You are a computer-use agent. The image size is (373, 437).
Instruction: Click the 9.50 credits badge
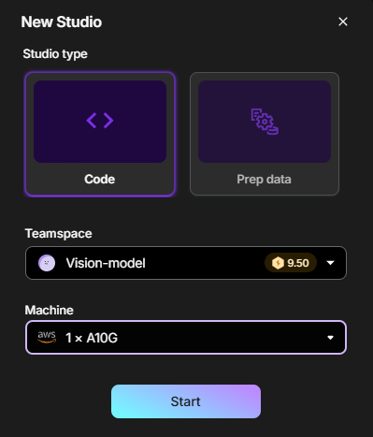click(x=291, y=263)
